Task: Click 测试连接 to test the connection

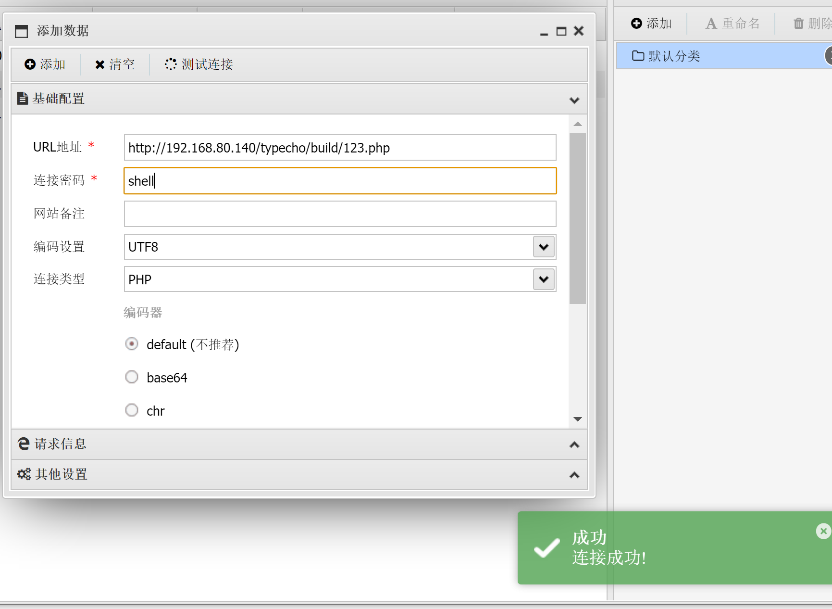Action: tap(199, 64)
